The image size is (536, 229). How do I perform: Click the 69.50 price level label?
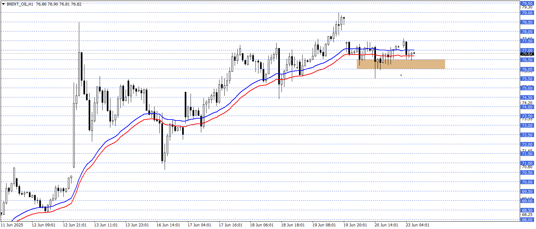coord(527,191)
